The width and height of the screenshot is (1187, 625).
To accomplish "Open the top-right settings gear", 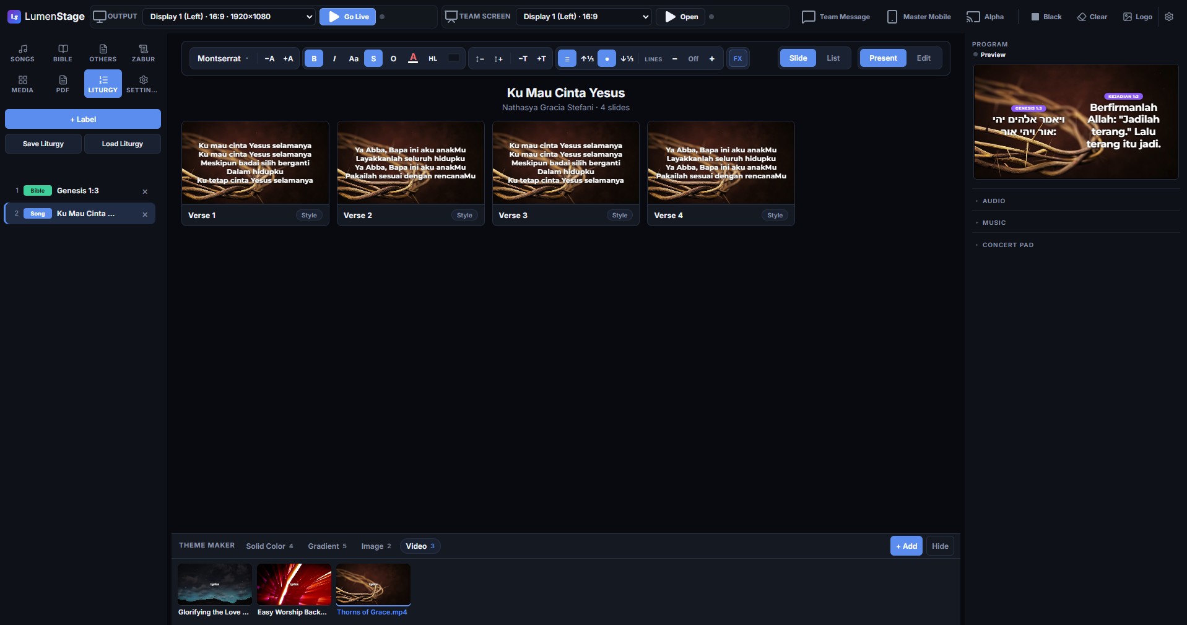I will tap(1169, 17).
